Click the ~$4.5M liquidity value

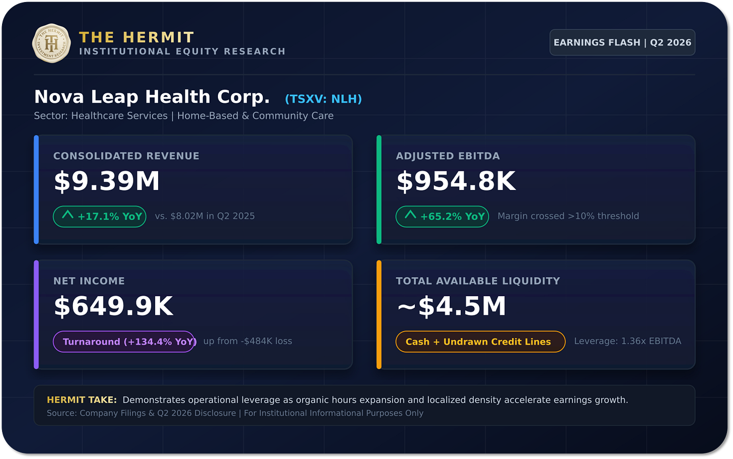coord(452,306)
